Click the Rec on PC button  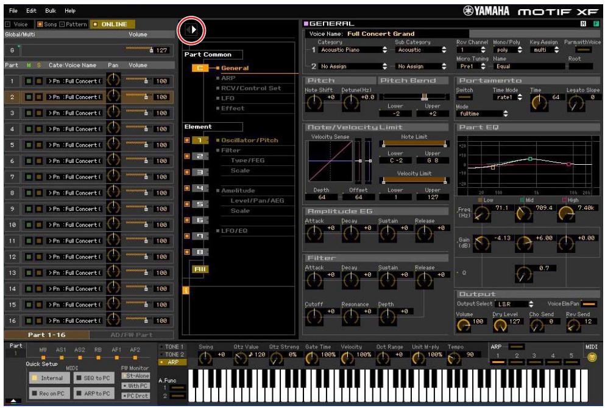(49, 393)
